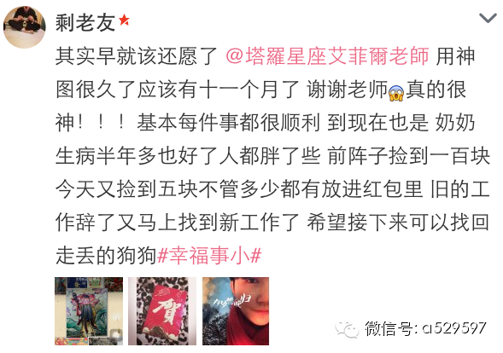Click the phrase 谢谢老师 in the post

[x=347, y=90]
